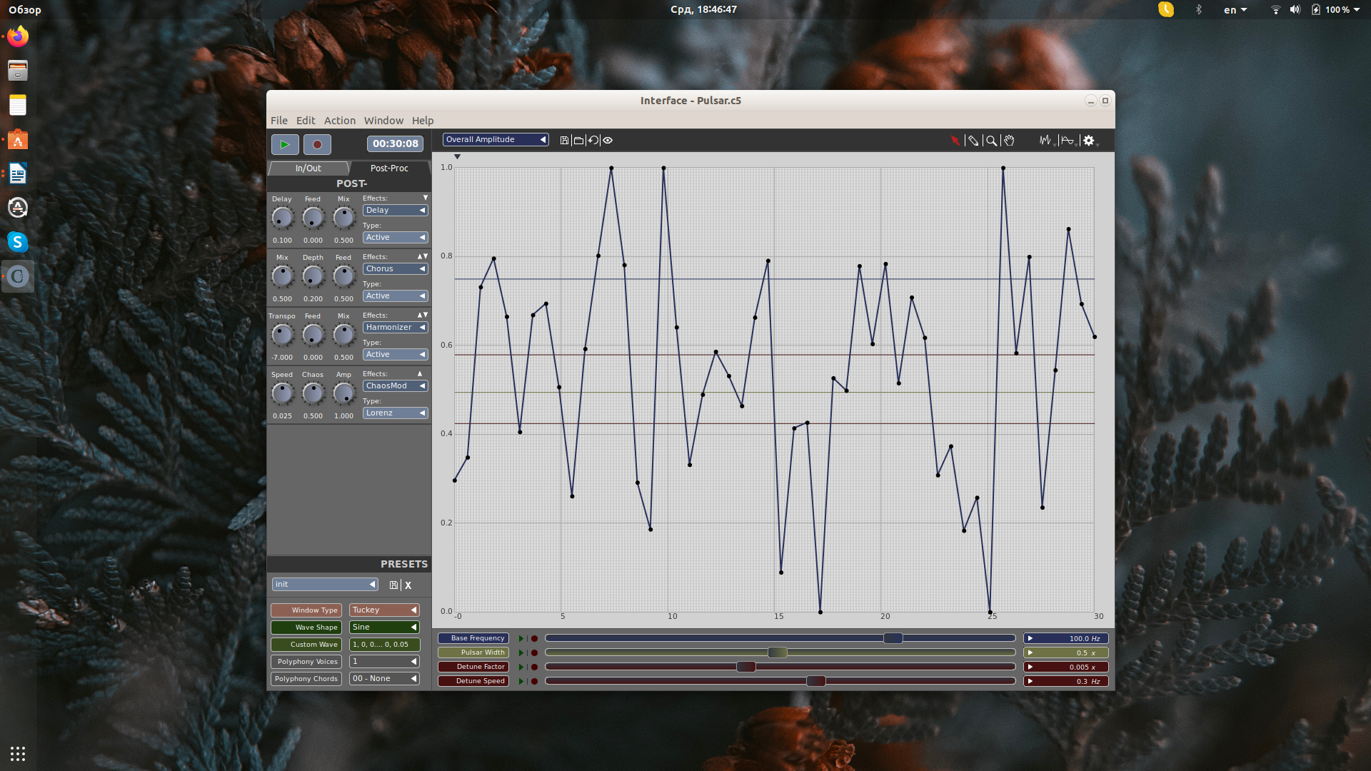Switch to the In/Out tab
The width and height of the screenshot is (1371, 771).
point(308,168)
